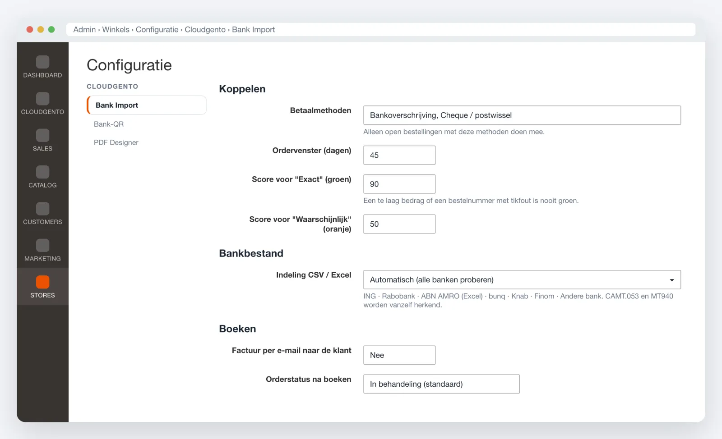Screen dimensions: 722x439
Task: Switch to the Bank-QR section
Action: tap(109, 124)
